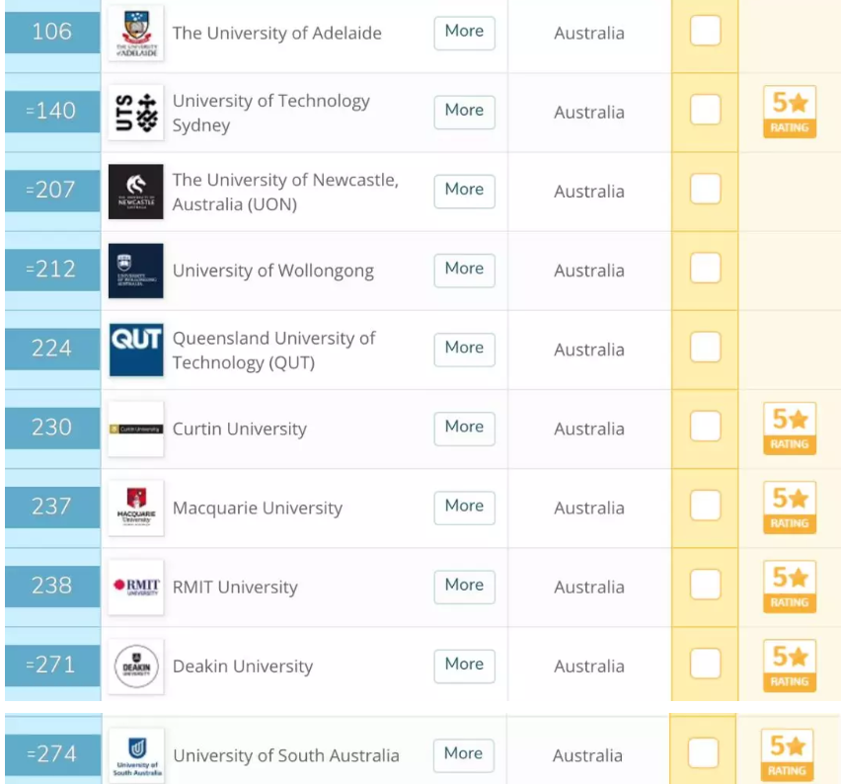Click More for Deakin University
Screen dimensions: 841x784
coord(465,666)
